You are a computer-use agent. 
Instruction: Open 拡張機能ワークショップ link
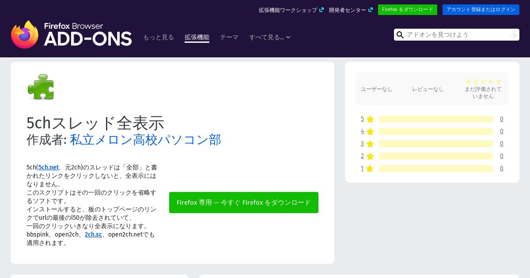click(288, 10)
